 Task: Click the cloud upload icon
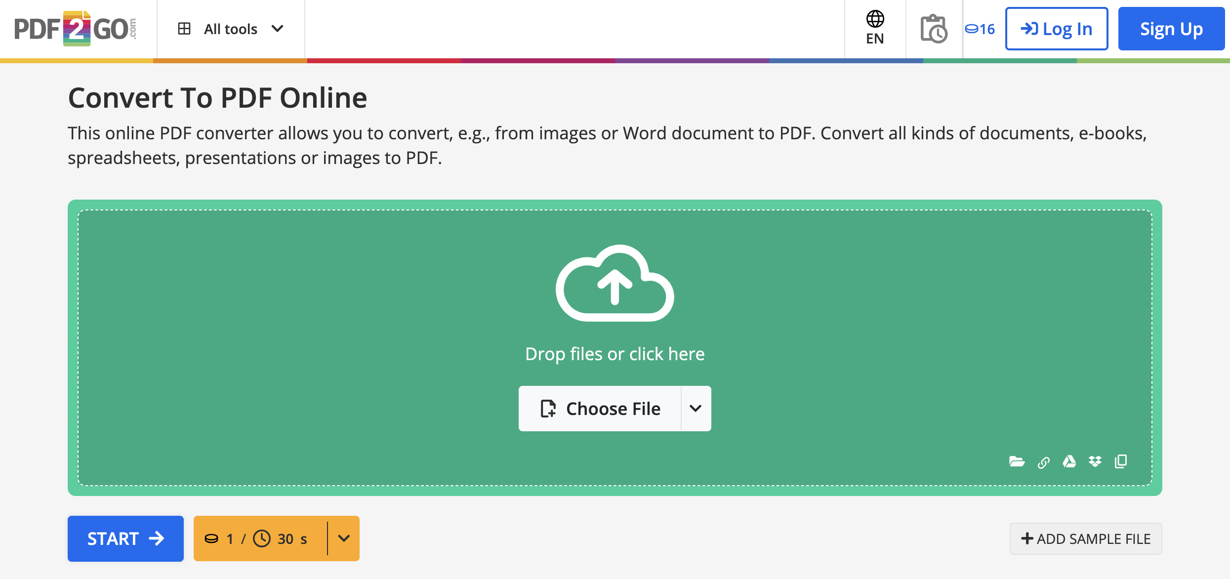pos(615,283)
